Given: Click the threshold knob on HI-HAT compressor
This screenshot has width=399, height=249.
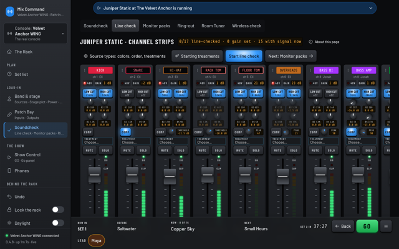Looking at the screenshot, I should pyautogui.click(x=171, y=131).
